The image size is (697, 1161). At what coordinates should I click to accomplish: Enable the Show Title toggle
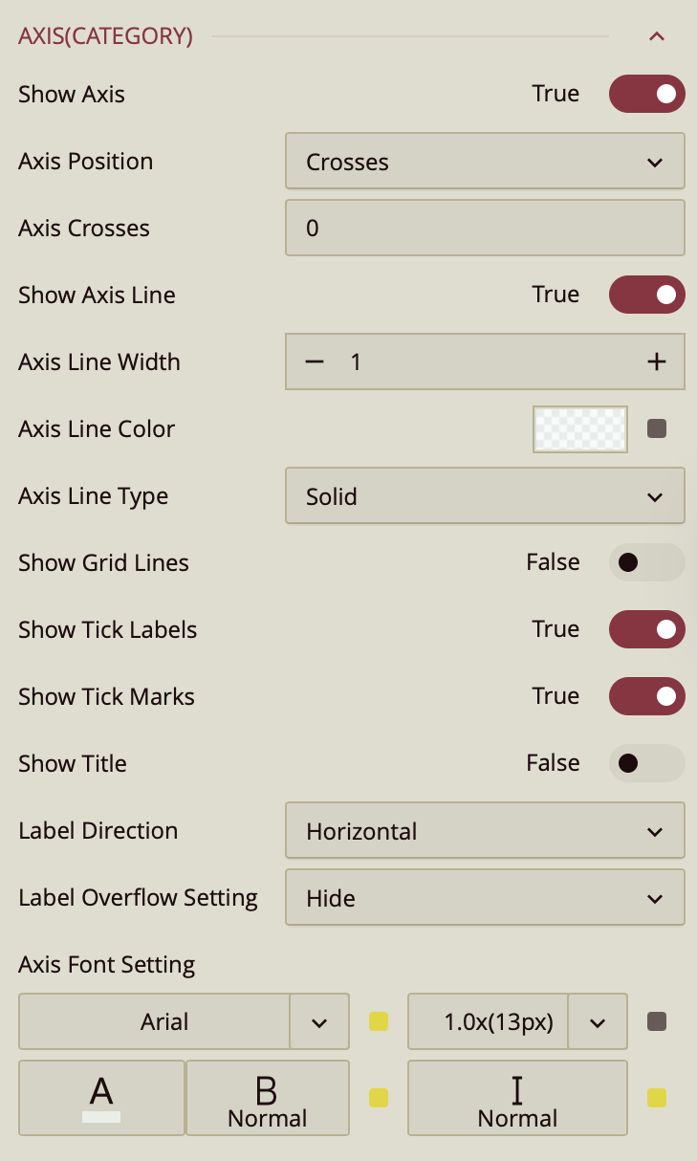point(647,763)
